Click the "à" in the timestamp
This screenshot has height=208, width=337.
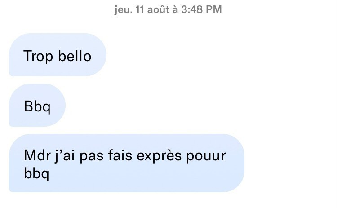coord(176,9)
